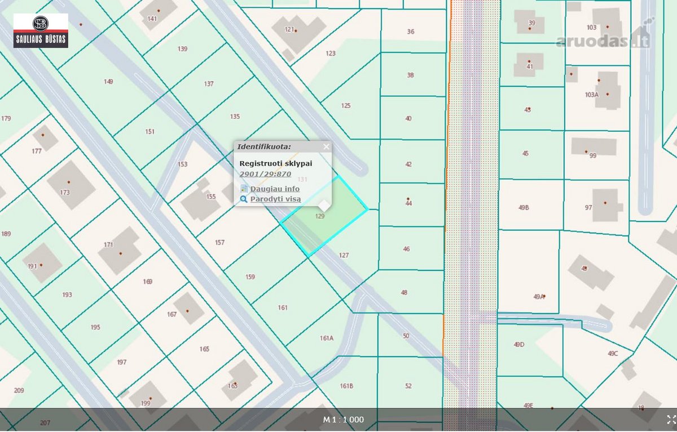Screen dimensions: 677x432
Task: Open the Daugiau info link
Action: pyautogui.click(x=275, y=189)
